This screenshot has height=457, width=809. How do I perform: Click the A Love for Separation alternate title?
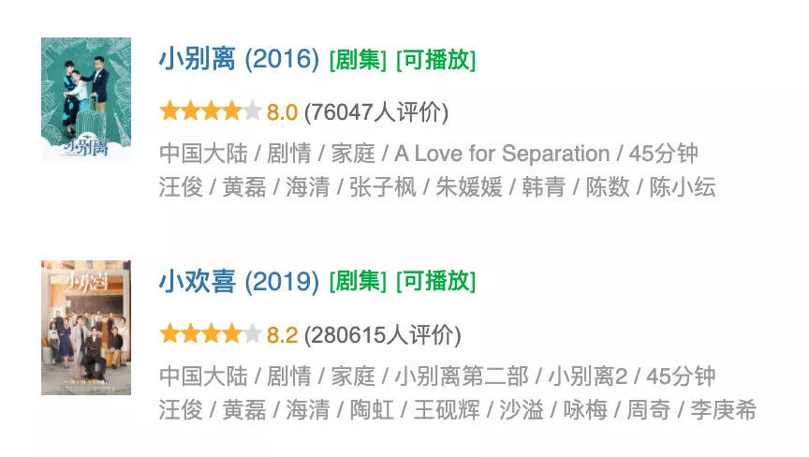[502, 154]
